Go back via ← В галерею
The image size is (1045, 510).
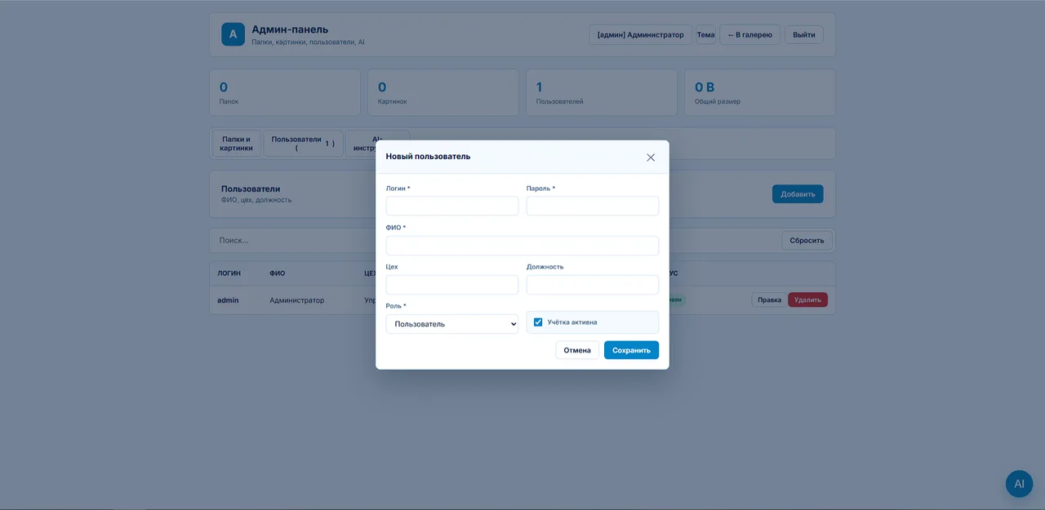(749, 34)
